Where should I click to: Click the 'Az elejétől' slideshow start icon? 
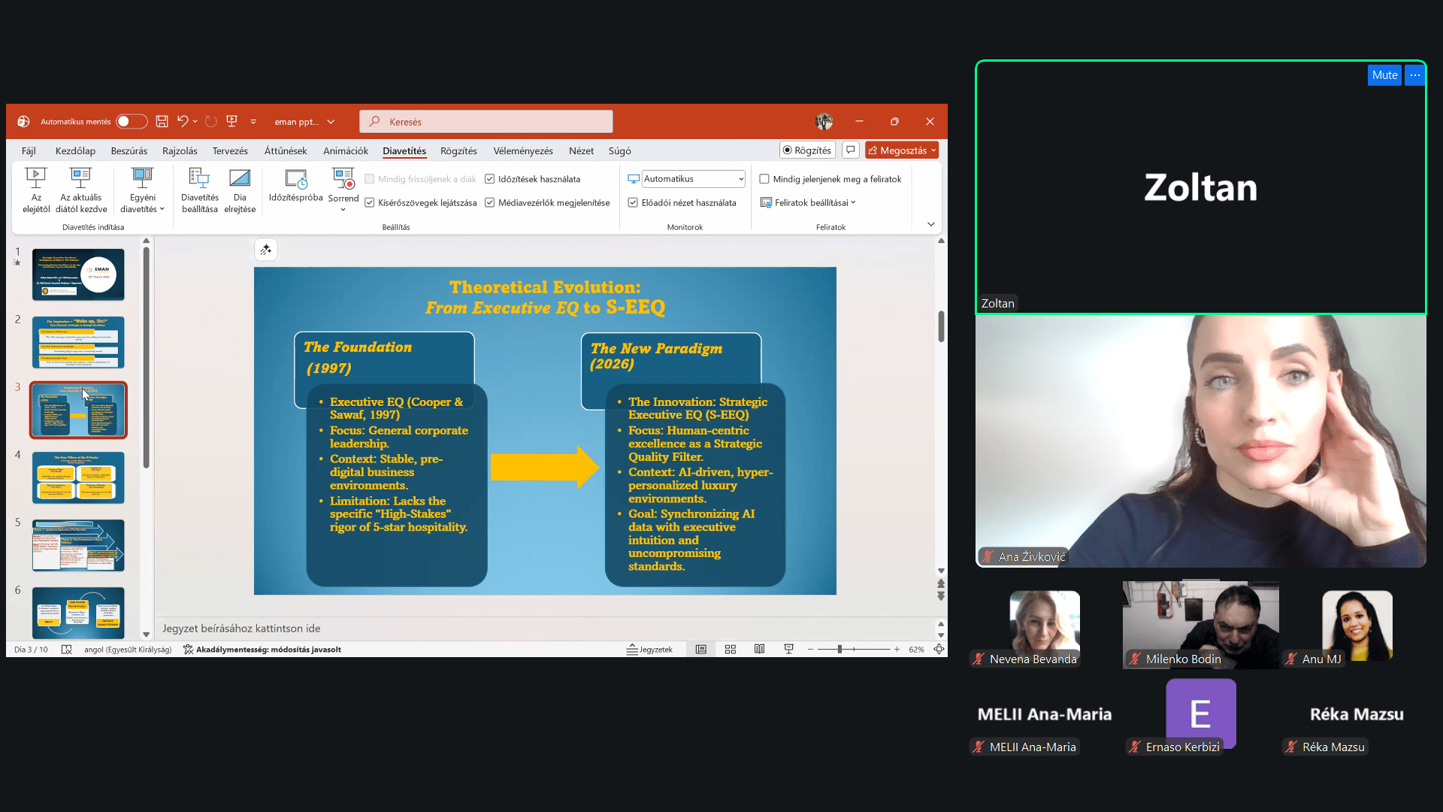(x=35, y=179)
